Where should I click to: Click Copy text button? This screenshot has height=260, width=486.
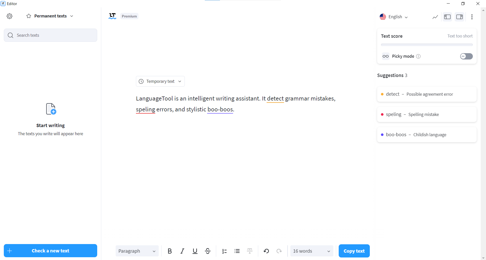[x=354, y=251]
